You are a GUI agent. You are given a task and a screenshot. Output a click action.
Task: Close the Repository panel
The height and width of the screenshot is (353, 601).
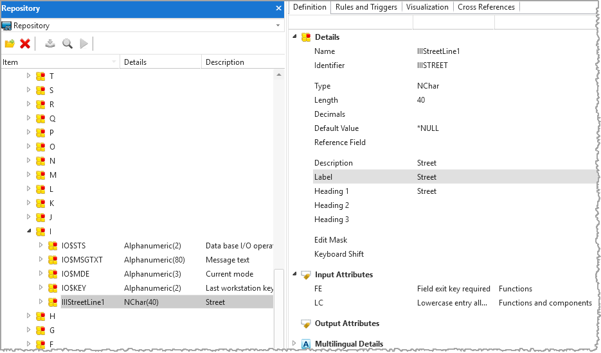(x=278, y=8)
